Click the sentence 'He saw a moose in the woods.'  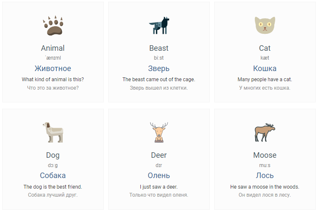tap(265, 187)
